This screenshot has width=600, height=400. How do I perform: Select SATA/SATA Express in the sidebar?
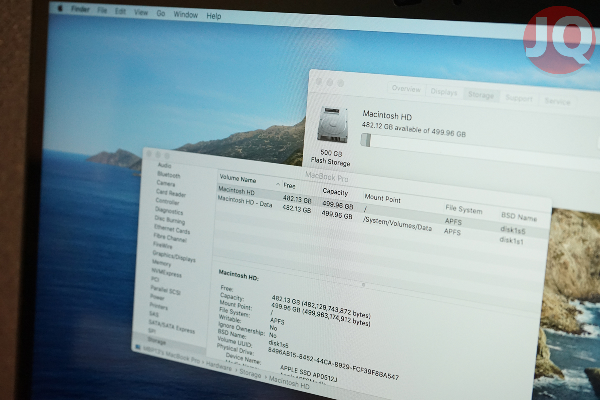(172, 326)
